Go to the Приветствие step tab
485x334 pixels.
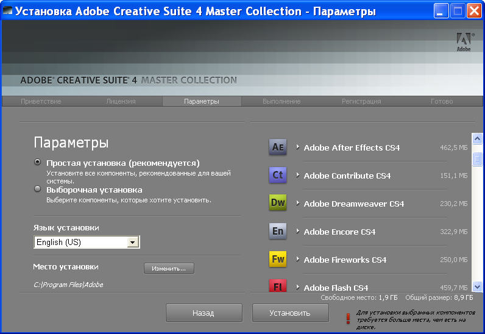pyautogui.click(x=41, y=101)
